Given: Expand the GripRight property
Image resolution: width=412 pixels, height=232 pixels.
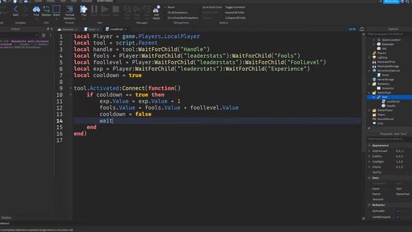Looking at the screenshot, I should click(370, 162).
